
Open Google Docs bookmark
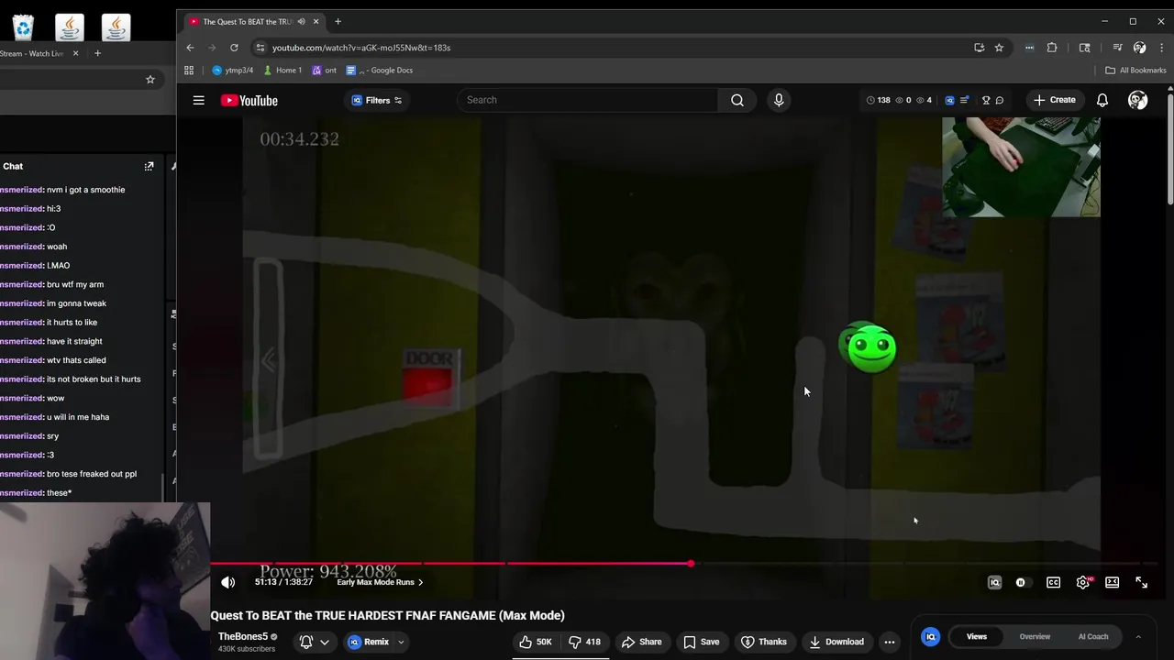coord(379,70)
